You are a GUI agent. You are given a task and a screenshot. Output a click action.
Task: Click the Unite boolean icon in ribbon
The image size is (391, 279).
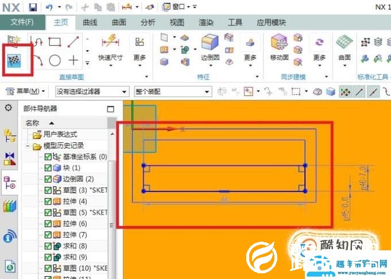[x=185, y=49]
